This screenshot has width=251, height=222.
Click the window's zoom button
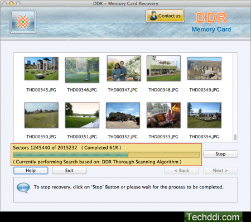tap(18, 3)
